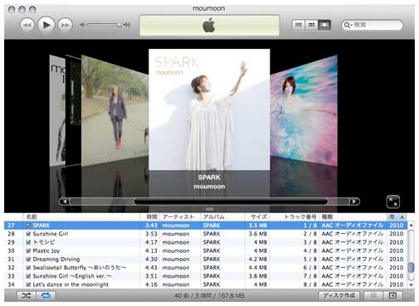Click the Cover Flow scrollbar thumb
Image resolution: width=419 pixels, height=306 pixels.
pos(231,202)
